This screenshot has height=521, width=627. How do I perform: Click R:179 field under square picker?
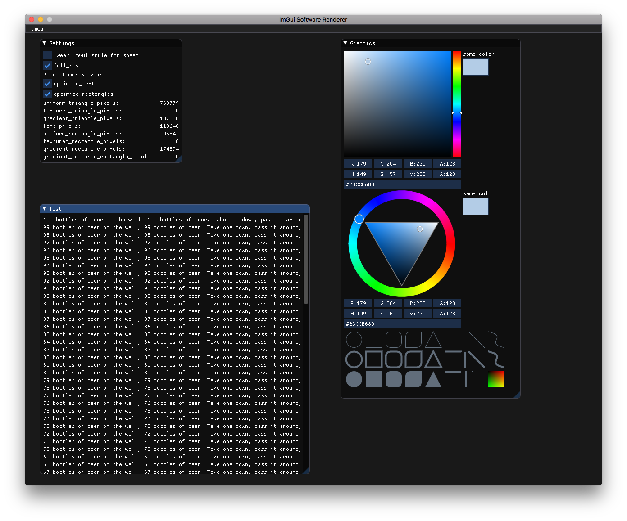358,164
